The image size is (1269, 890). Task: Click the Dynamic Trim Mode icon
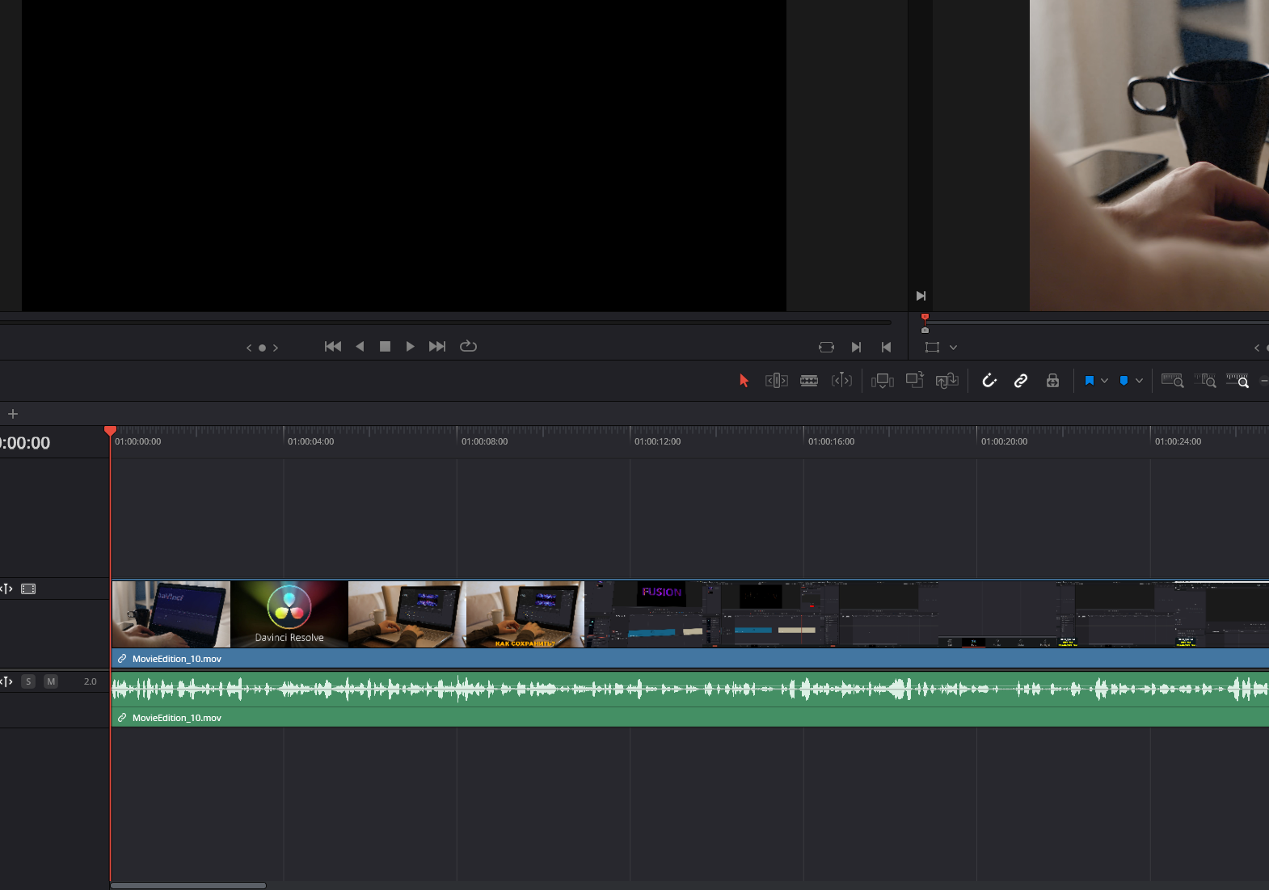(x=841, y=381)
